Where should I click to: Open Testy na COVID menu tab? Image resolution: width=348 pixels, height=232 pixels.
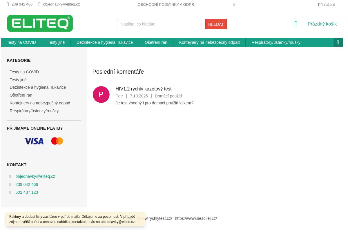coord(21,42)
